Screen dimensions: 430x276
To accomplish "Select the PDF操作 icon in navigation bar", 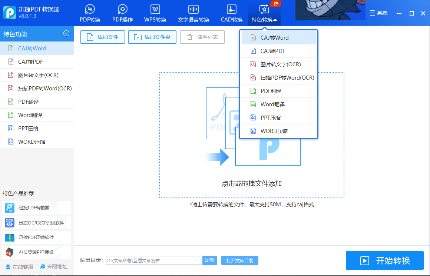I will coord(122,13).
